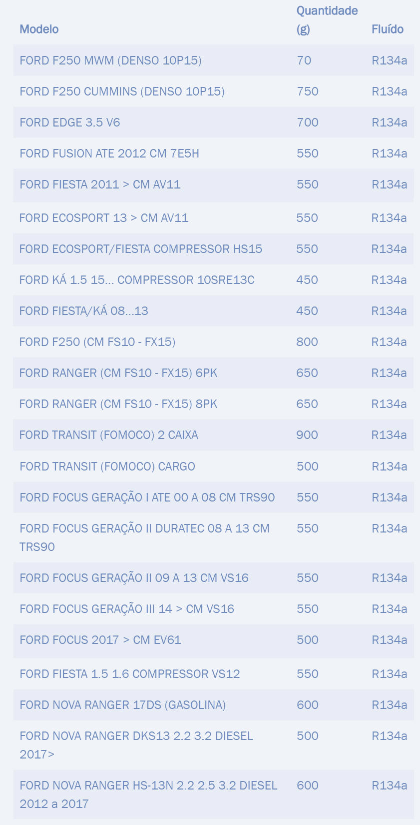The image size is (420, 825).
Task: Click the 700 quantity for Ford Edge
Action: coord(307,122)
